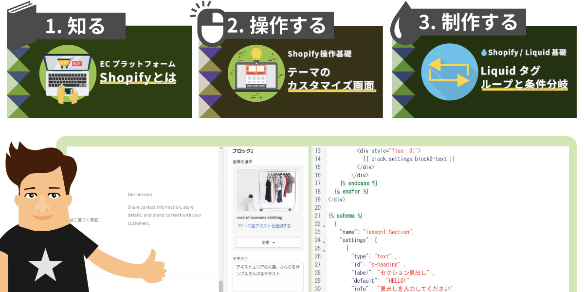Open the 3. 制作する heading
The width and height of the screenshot is (584, 292).
468,22
